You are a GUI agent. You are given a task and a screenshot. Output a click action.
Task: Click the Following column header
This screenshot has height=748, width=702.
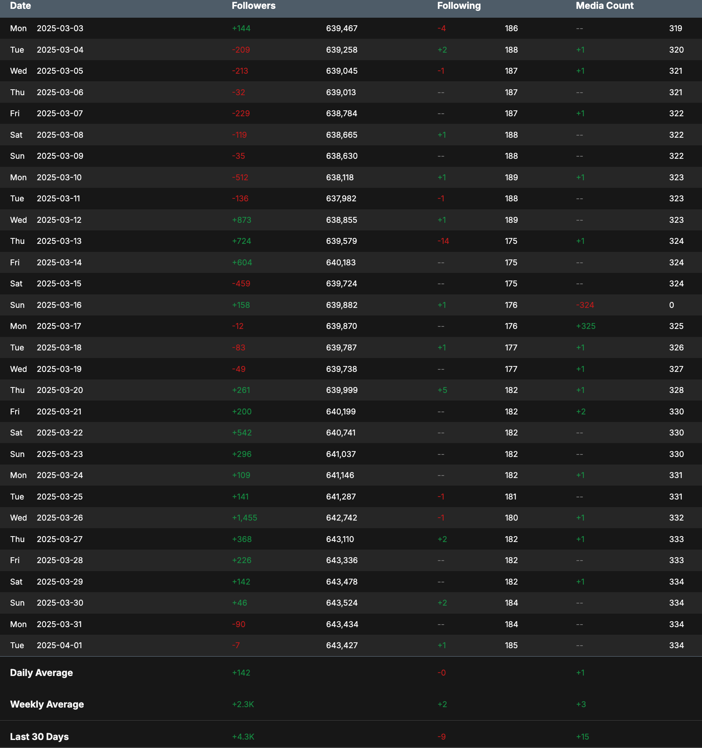[459, 6]
